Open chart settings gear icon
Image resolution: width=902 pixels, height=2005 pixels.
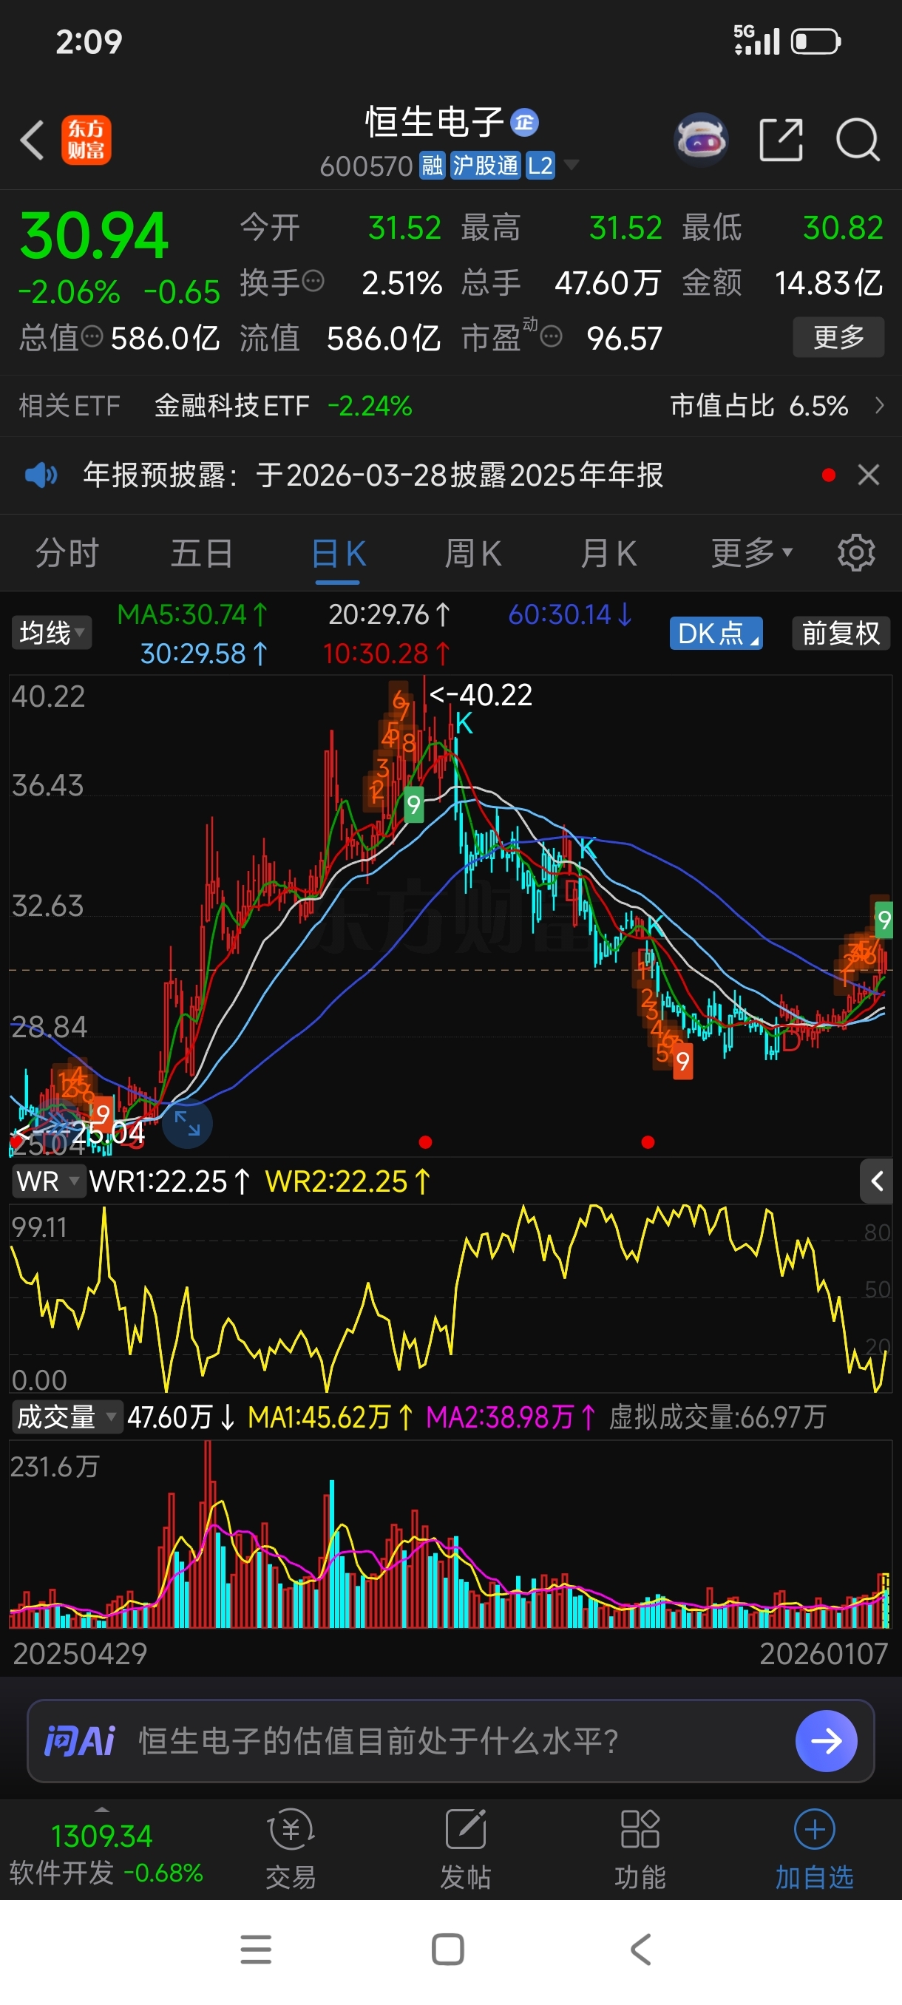(x=856, y=554)
